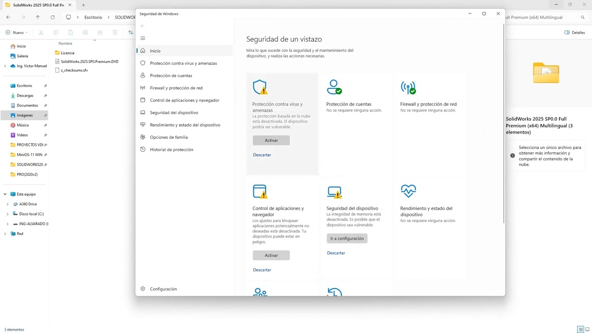This screenshot has height=333, width=592.
Task: Click Escritorio in the address bar breadcrumb
Action: click(93, 17)
